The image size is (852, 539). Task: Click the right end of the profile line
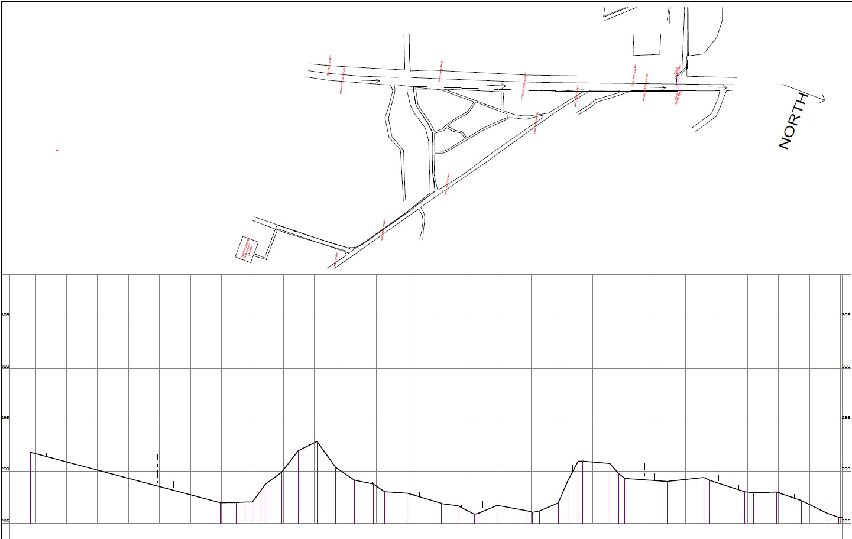click(x=841, y=517)
